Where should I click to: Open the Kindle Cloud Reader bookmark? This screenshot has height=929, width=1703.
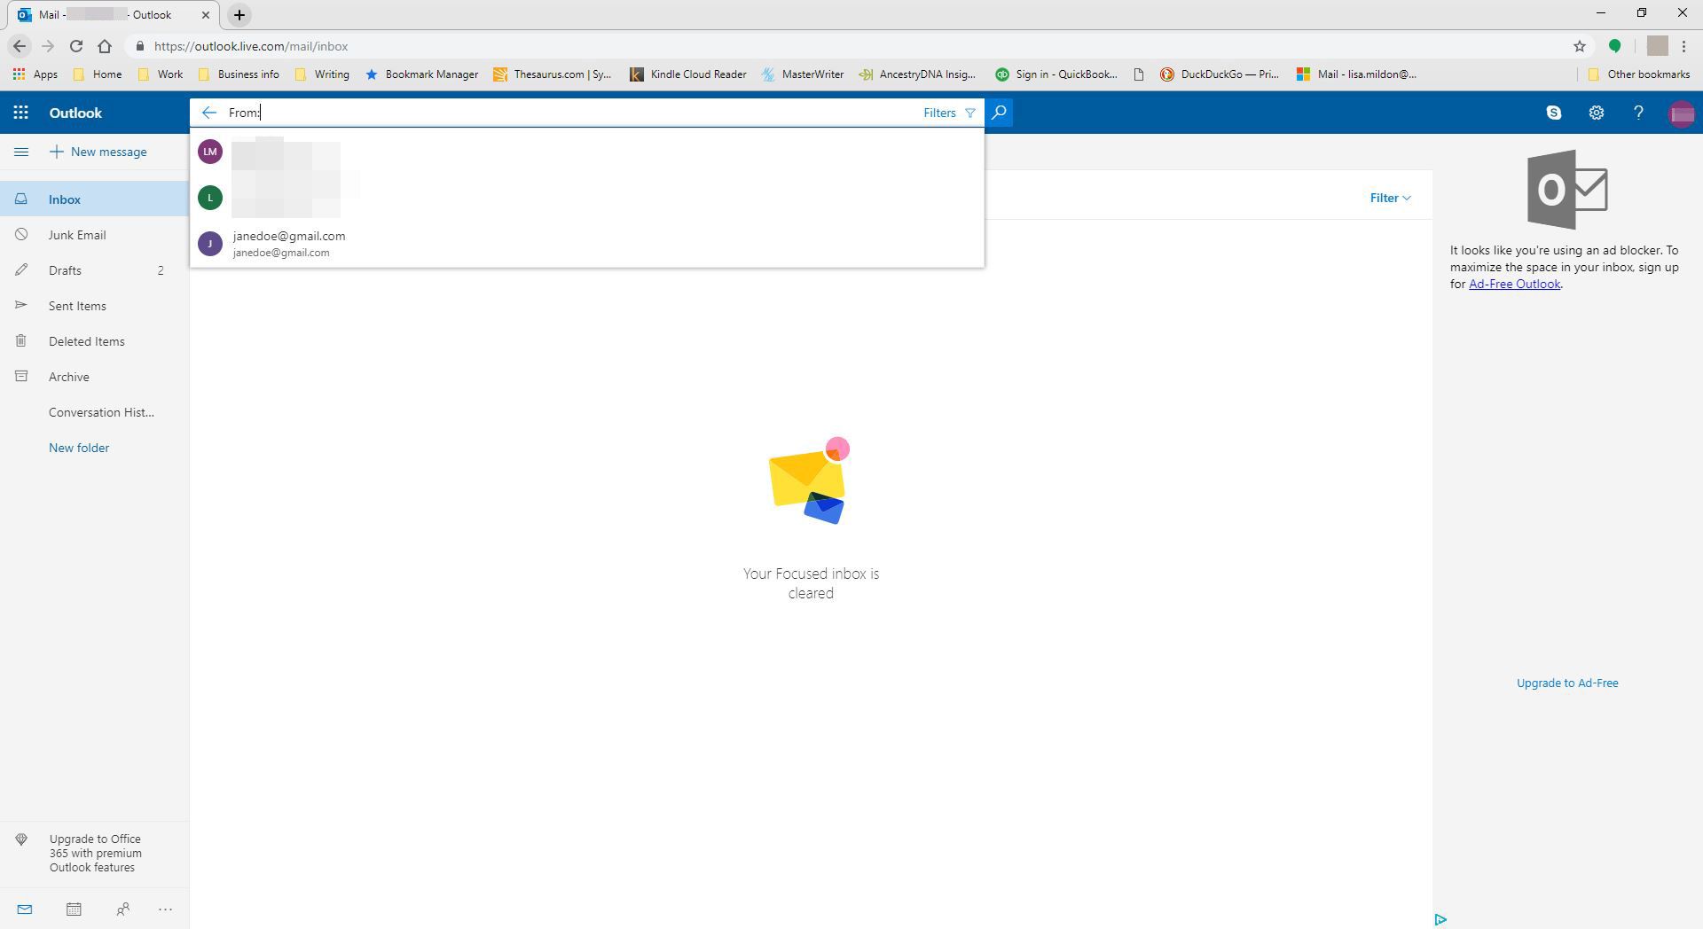click(x=688, y=74)
